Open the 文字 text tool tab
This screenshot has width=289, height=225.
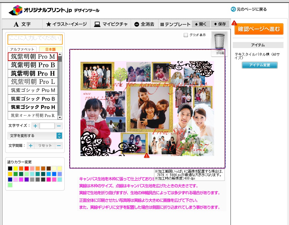point(22,24)
